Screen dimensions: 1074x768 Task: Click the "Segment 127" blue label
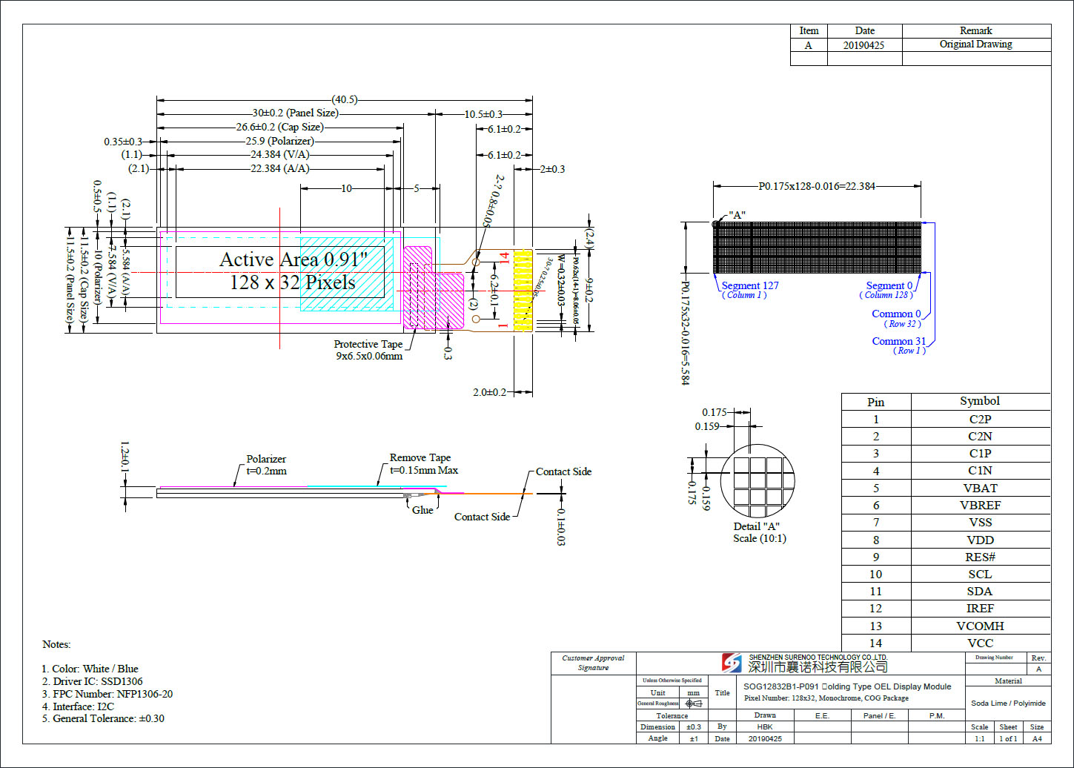[750, 285]
